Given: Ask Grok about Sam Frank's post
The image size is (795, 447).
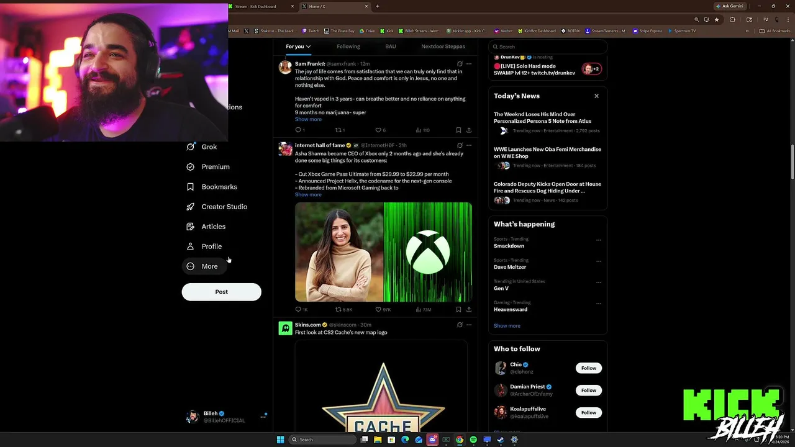Looking at the screenshot, I should (x=460, y=64).
